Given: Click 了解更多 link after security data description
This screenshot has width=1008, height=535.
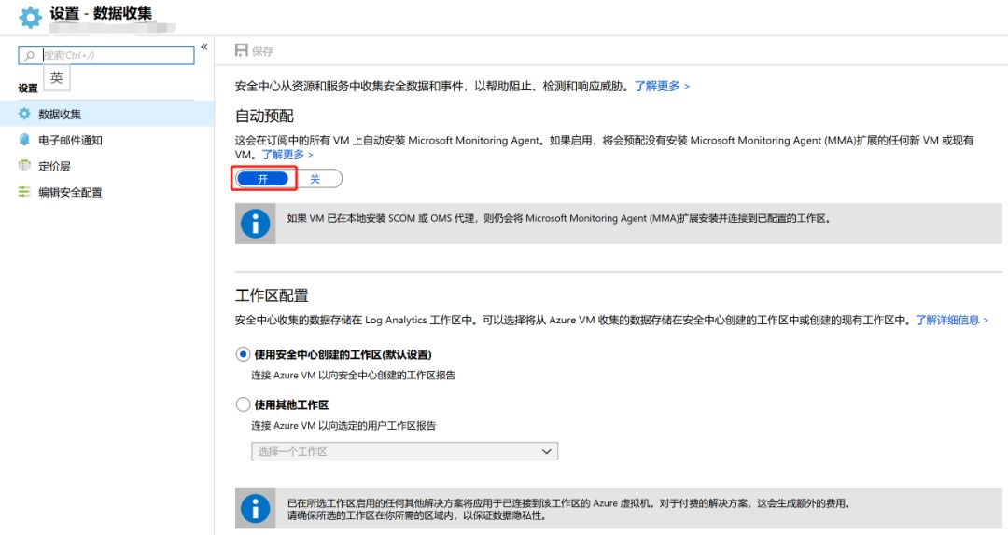Looking at the screenshot, I should tap(662, 86).
